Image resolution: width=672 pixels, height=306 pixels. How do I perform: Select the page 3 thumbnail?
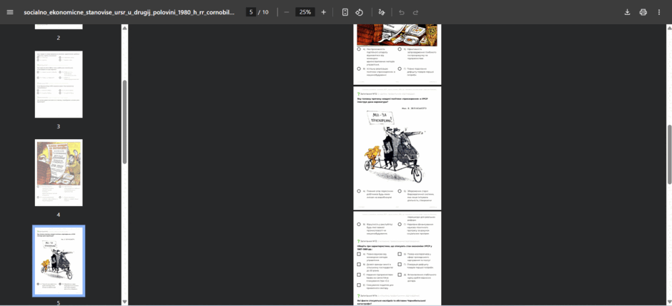pyautogui.click(x=59, y=84)
